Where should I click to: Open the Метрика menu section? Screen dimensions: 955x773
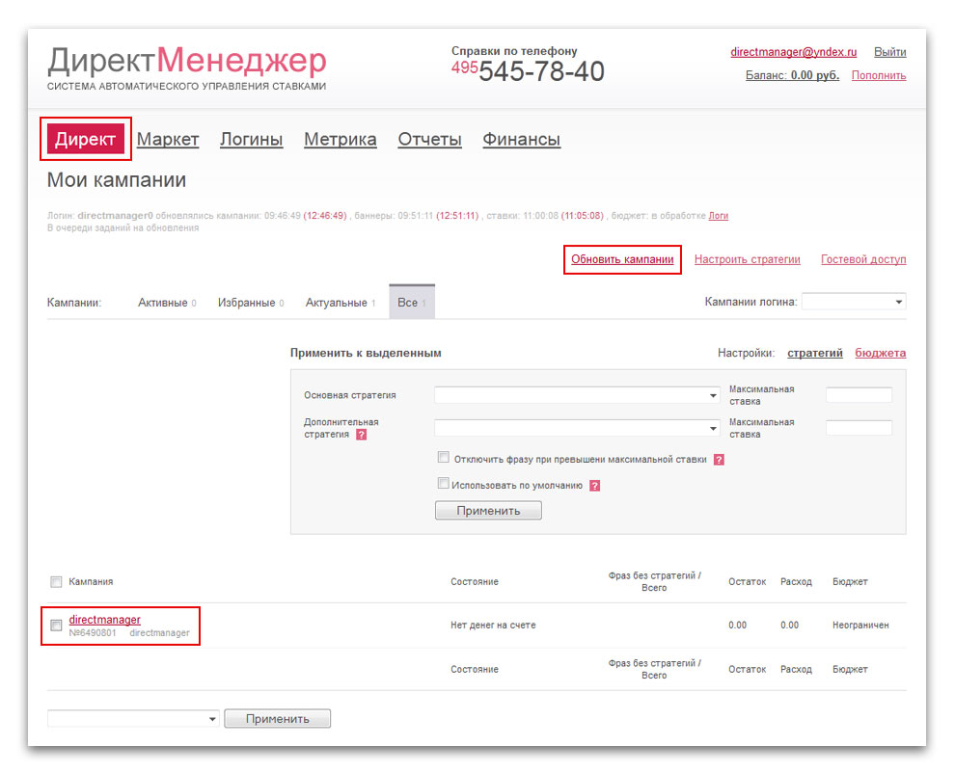[340, 140]
